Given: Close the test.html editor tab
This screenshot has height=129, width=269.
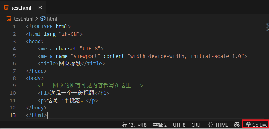Looking at the screenshot, I should 39,8.
